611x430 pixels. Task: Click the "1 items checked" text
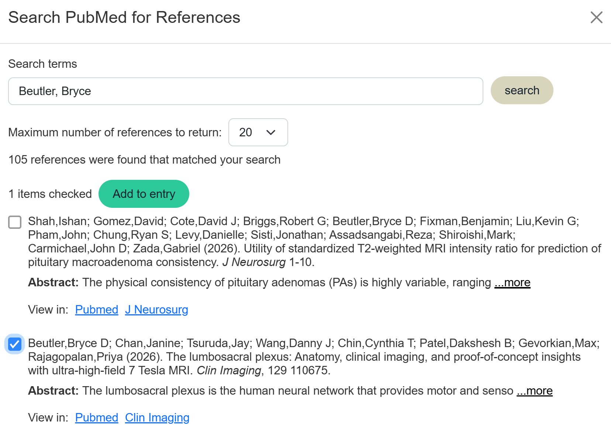tap(50, 194)
